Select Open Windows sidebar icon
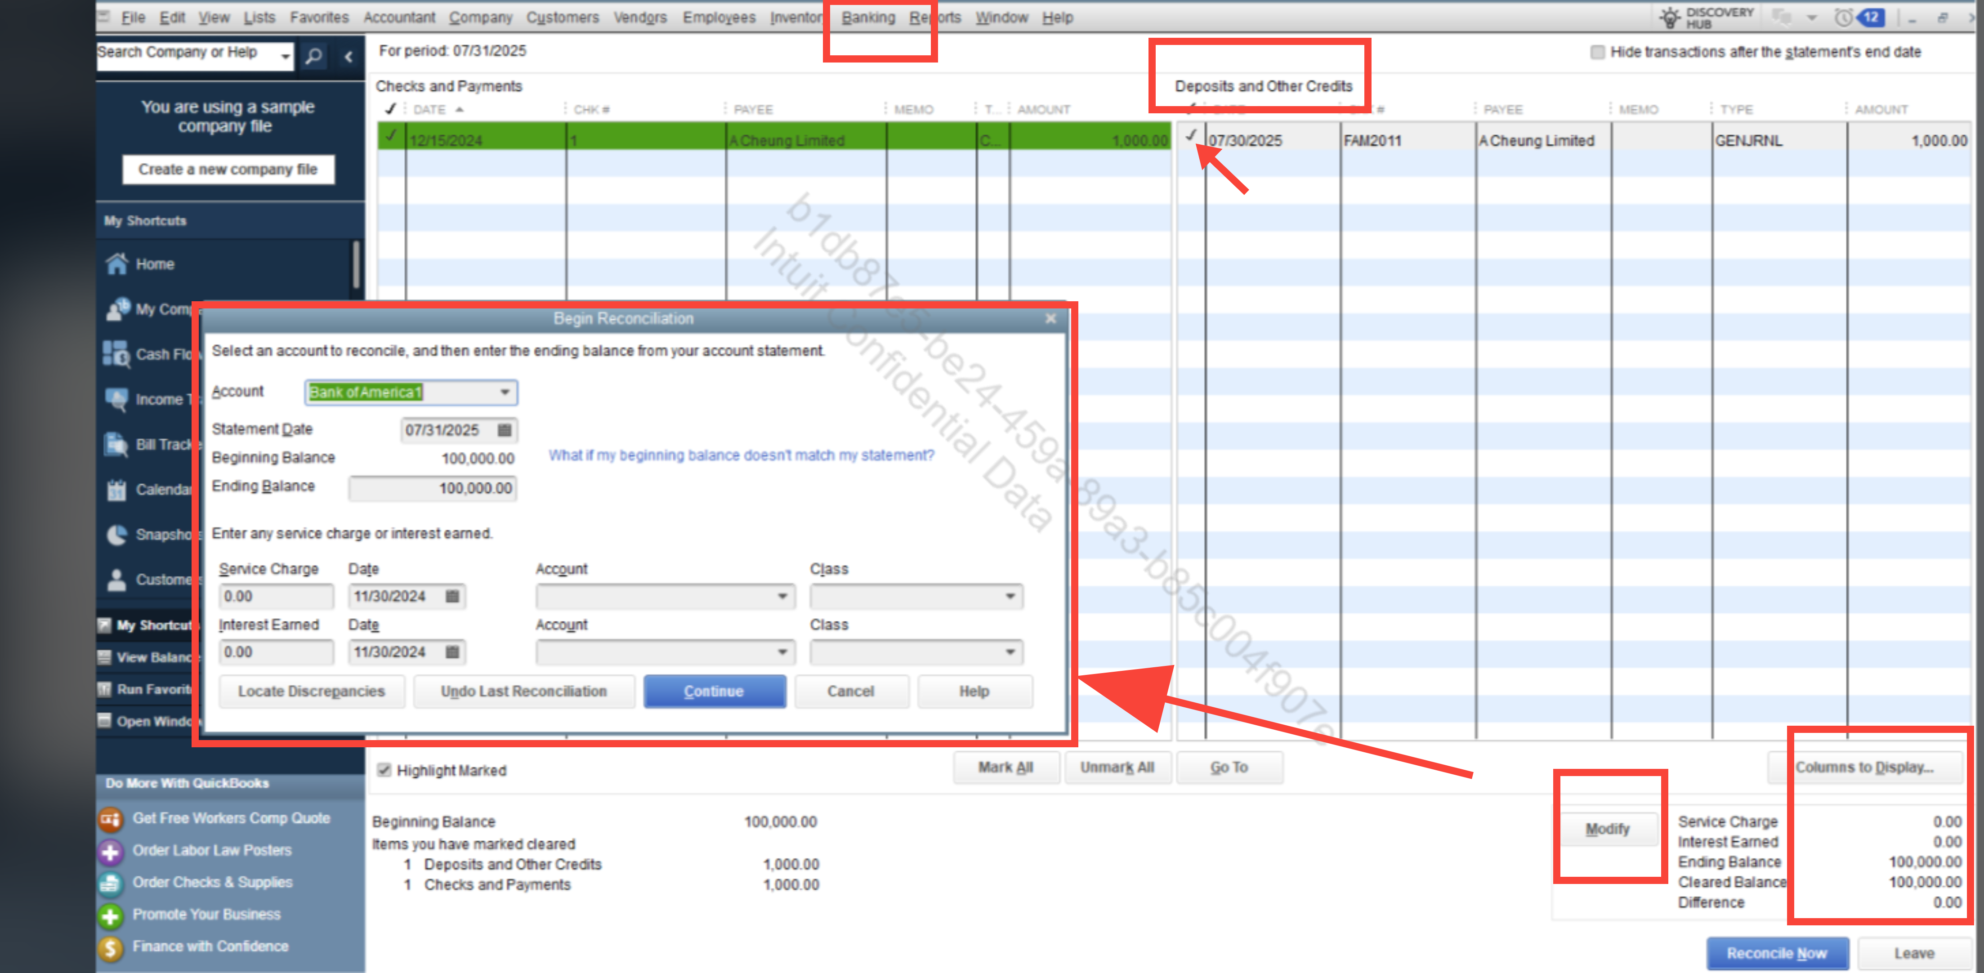Viewport: 1984px width, 973px height. pos(105,721)
